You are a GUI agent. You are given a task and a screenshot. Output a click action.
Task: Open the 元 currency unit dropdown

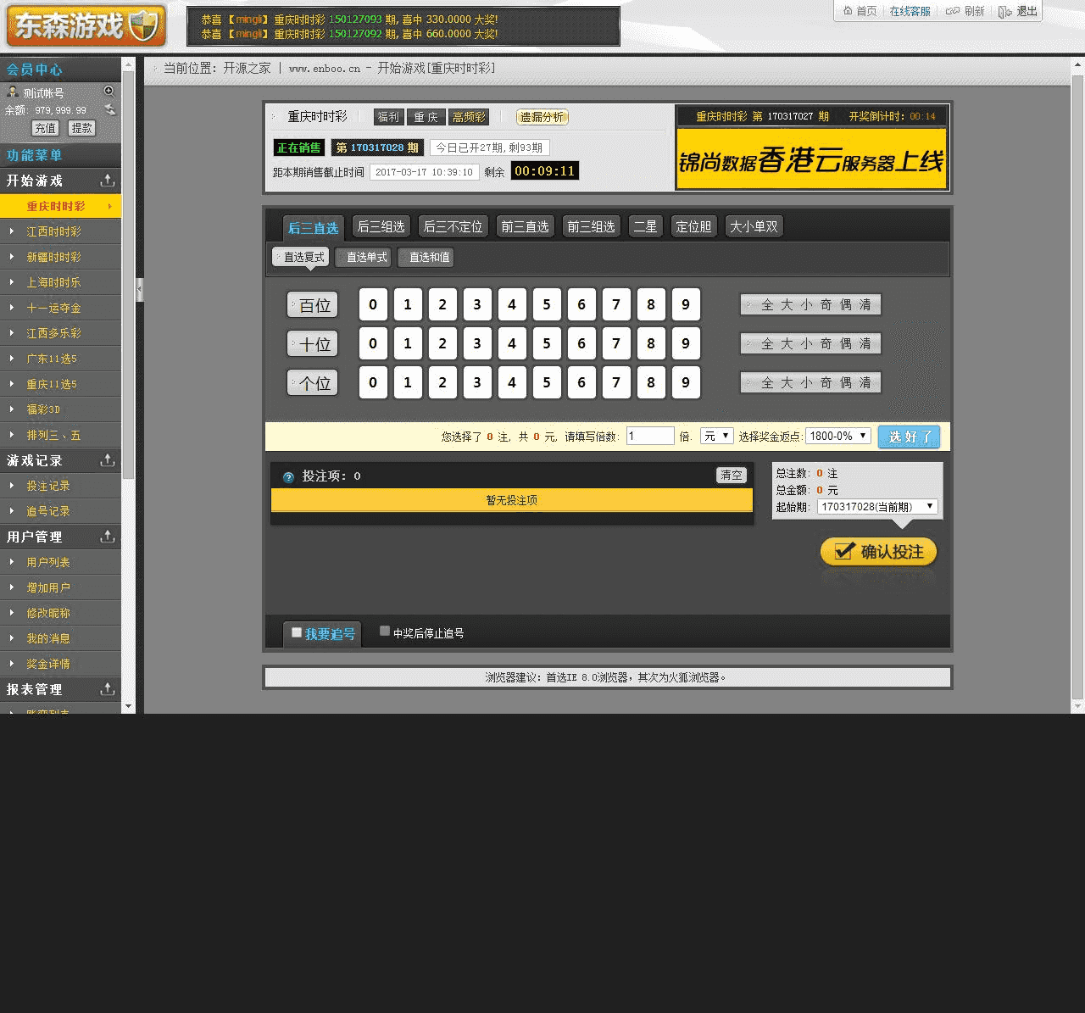[716, 436]
